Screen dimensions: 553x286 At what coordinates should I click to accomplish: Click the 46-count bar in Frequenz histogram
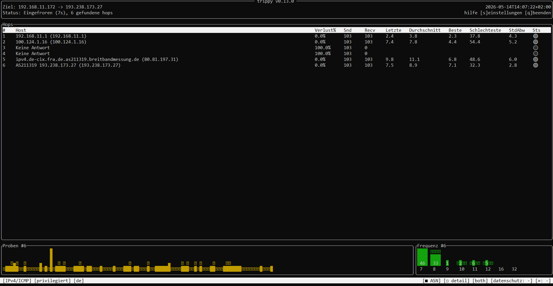pyautogui.click(x=422, y=257)
